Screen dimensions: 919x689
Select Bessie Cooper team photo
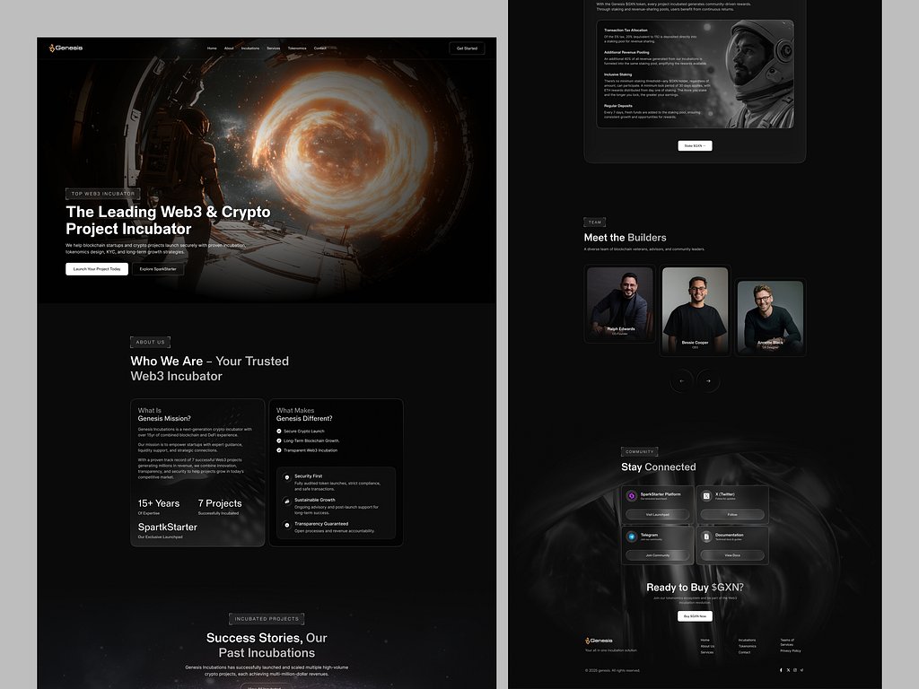coord(696,310)
